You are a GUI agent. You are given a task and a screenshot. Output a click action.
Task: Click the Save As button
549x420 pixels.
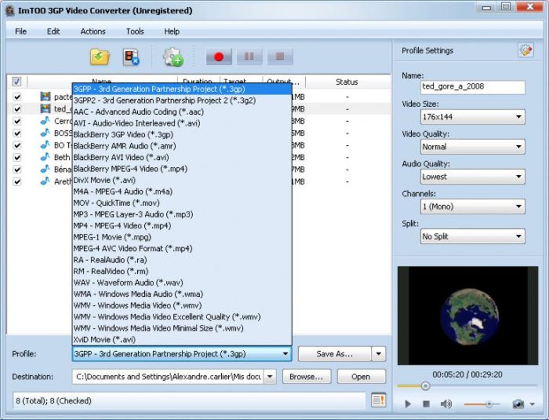(334, 354)
